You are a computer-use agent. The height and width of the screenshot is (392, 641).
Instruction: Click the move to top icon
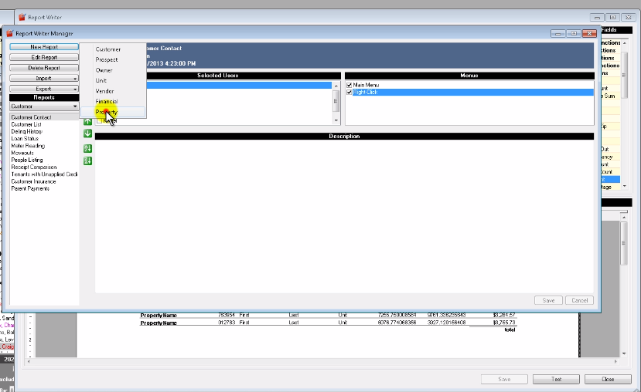coord(87,148)
